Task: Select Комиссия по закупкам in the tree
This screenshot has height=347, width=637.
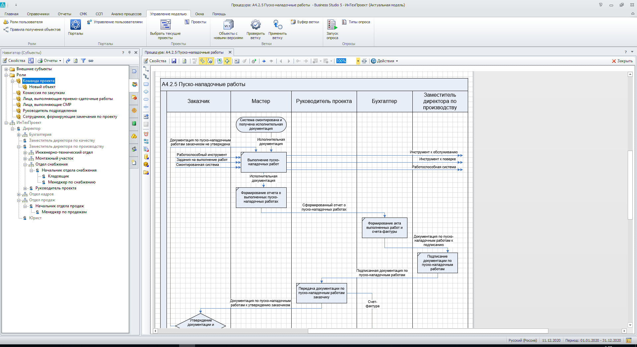Action: (x=43, y=93)
